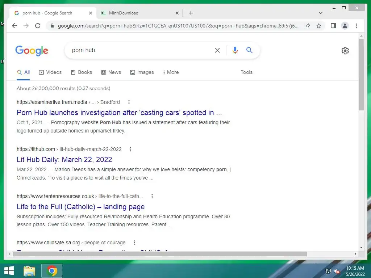Click the vertical scrollbar thumb
The width and height of the screenshot is (371, 278).
(361, 75)
